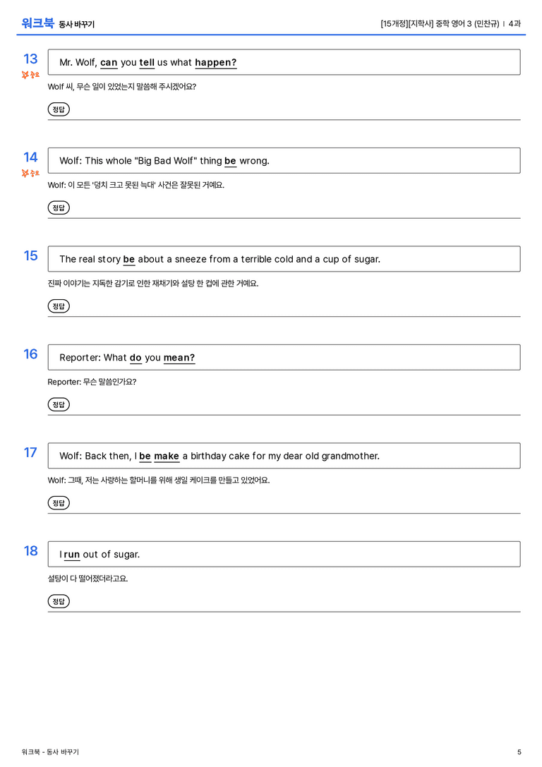Click the underlined word 'make' in question 17
This screenshot has height=767, width=542.
click(x=167, y=456)
